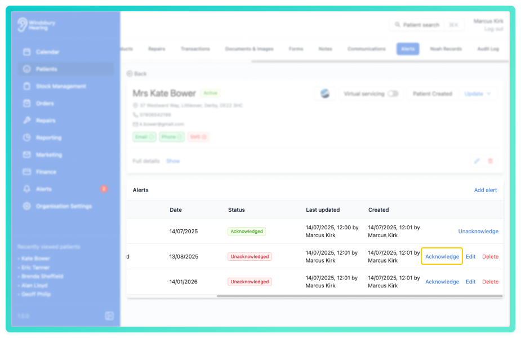Click Add alert link
The width and height of the screenshot is (521, 338).
tap(486, 190)
